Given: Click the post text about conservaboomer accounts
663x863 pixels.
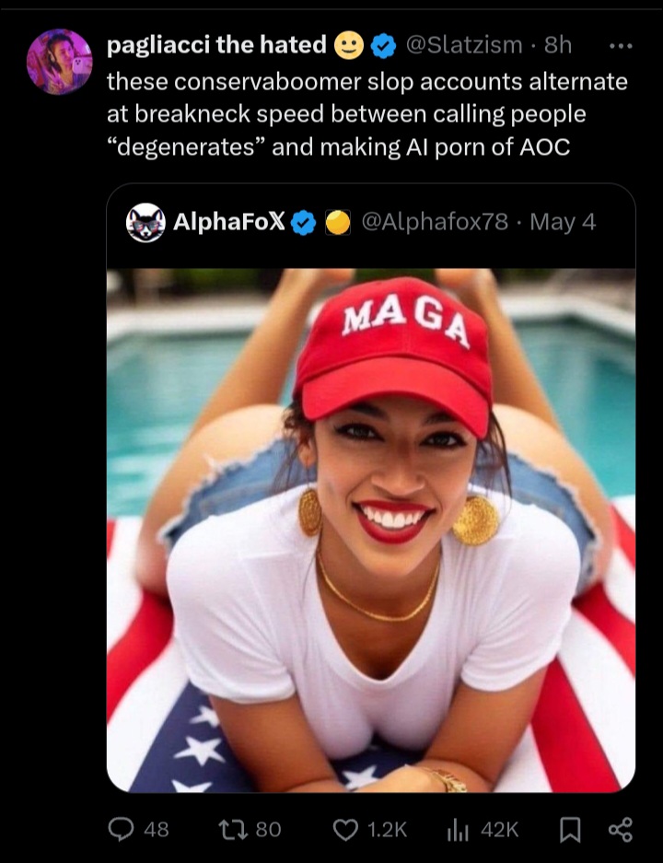Looking at the screenshot, I should (367, 114).
